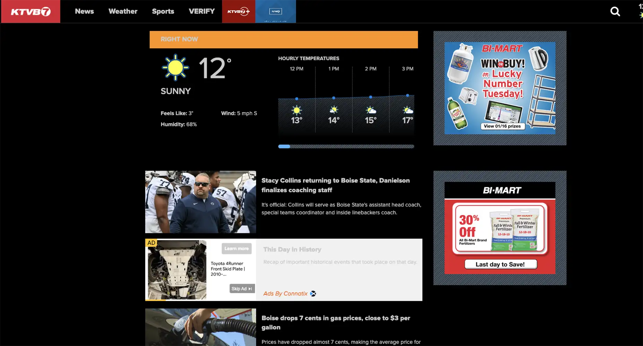The width and height of the screenshot is (643, 346).
Task: Click the Connatix logo icon
Action: pyautogui.click(x=313, y=293)
